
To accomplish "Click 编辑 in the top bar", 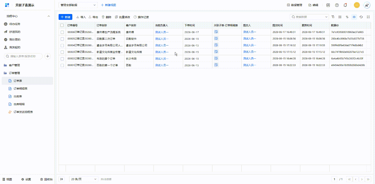I will pyautogui.click(x=313, y=5).
